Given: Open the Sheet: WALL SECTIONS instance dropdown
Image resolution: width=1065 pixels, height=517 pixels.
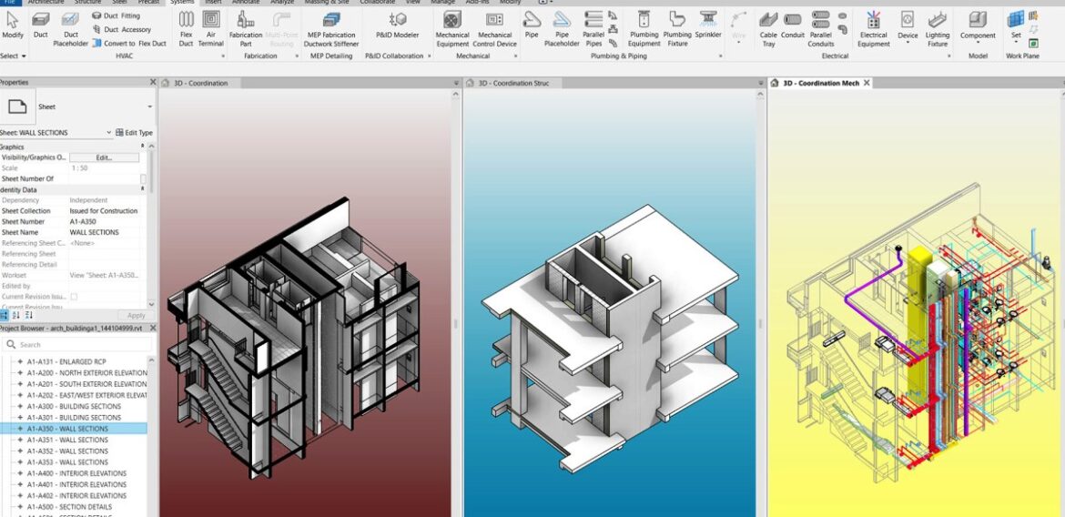Looking at the screenshot, I should 108,133.
